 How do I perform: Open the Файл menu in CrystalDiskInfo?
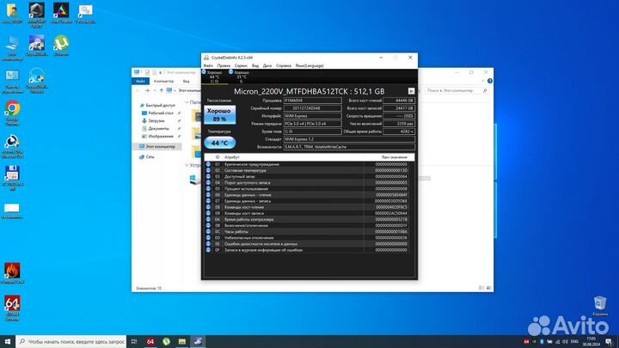click(x=208, y=65)
